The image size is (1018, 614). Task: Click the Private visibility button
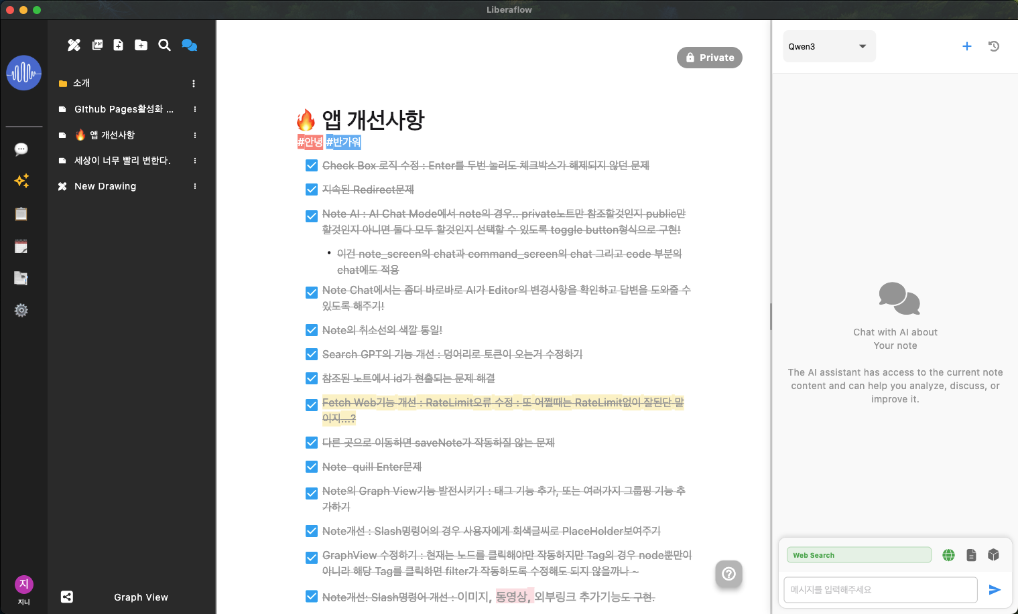(x=709, y=58)
